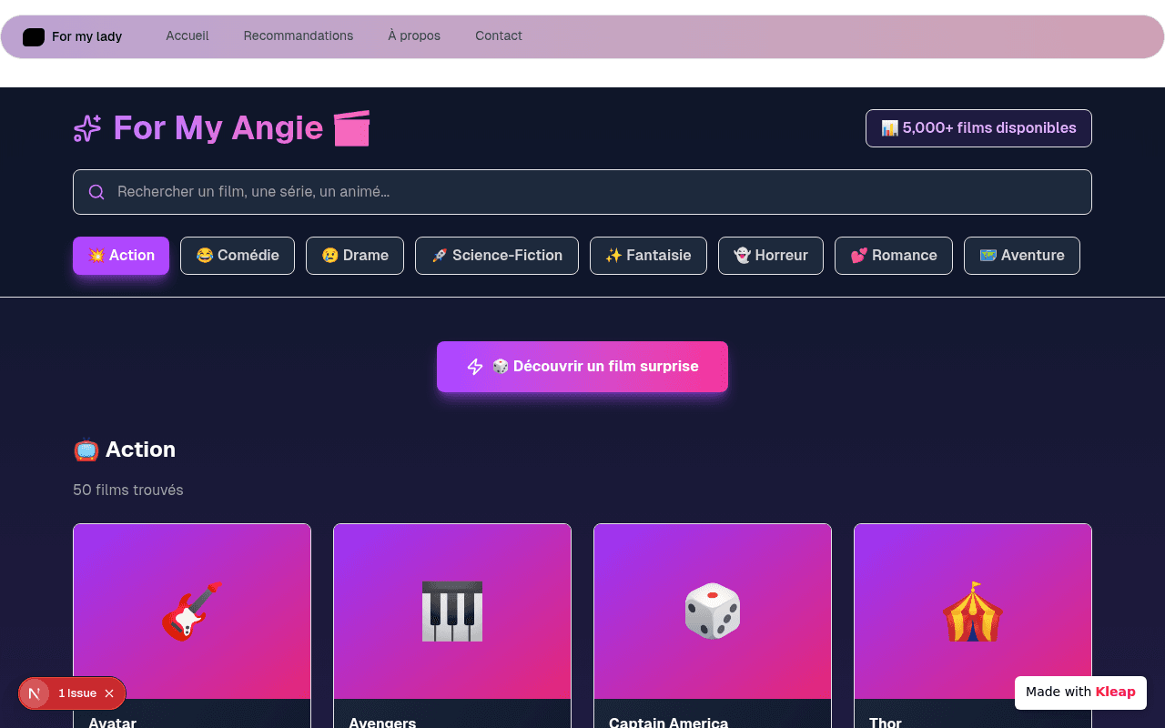Open the Captain America card with dice

coord(713,626)
